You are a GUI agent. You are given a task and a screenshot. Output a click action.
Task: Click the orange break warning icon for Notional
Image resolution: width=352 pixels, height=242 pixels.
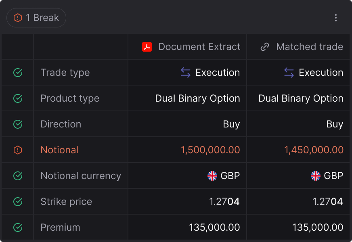tap(18, 150)
